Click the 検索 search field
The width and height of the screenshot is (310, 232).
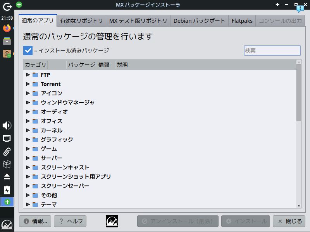tap(272, 51)
